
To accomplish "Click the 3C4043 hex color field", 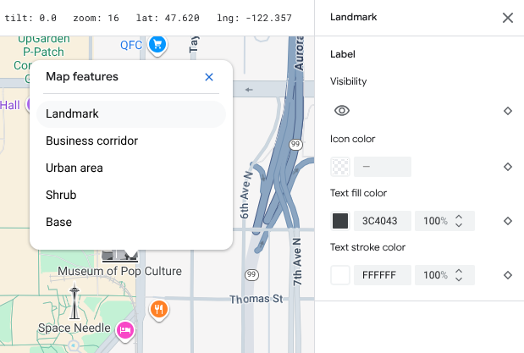I will (x=383, y=221).
